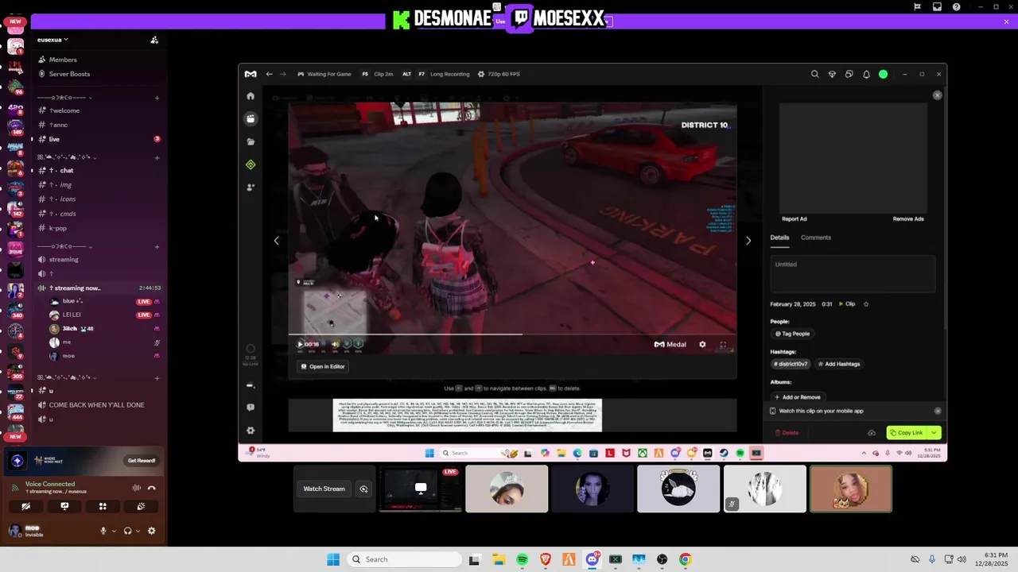1018x572 pixels.
Task: Expand eusexua server name dropdown
Action: coord(52,40)
